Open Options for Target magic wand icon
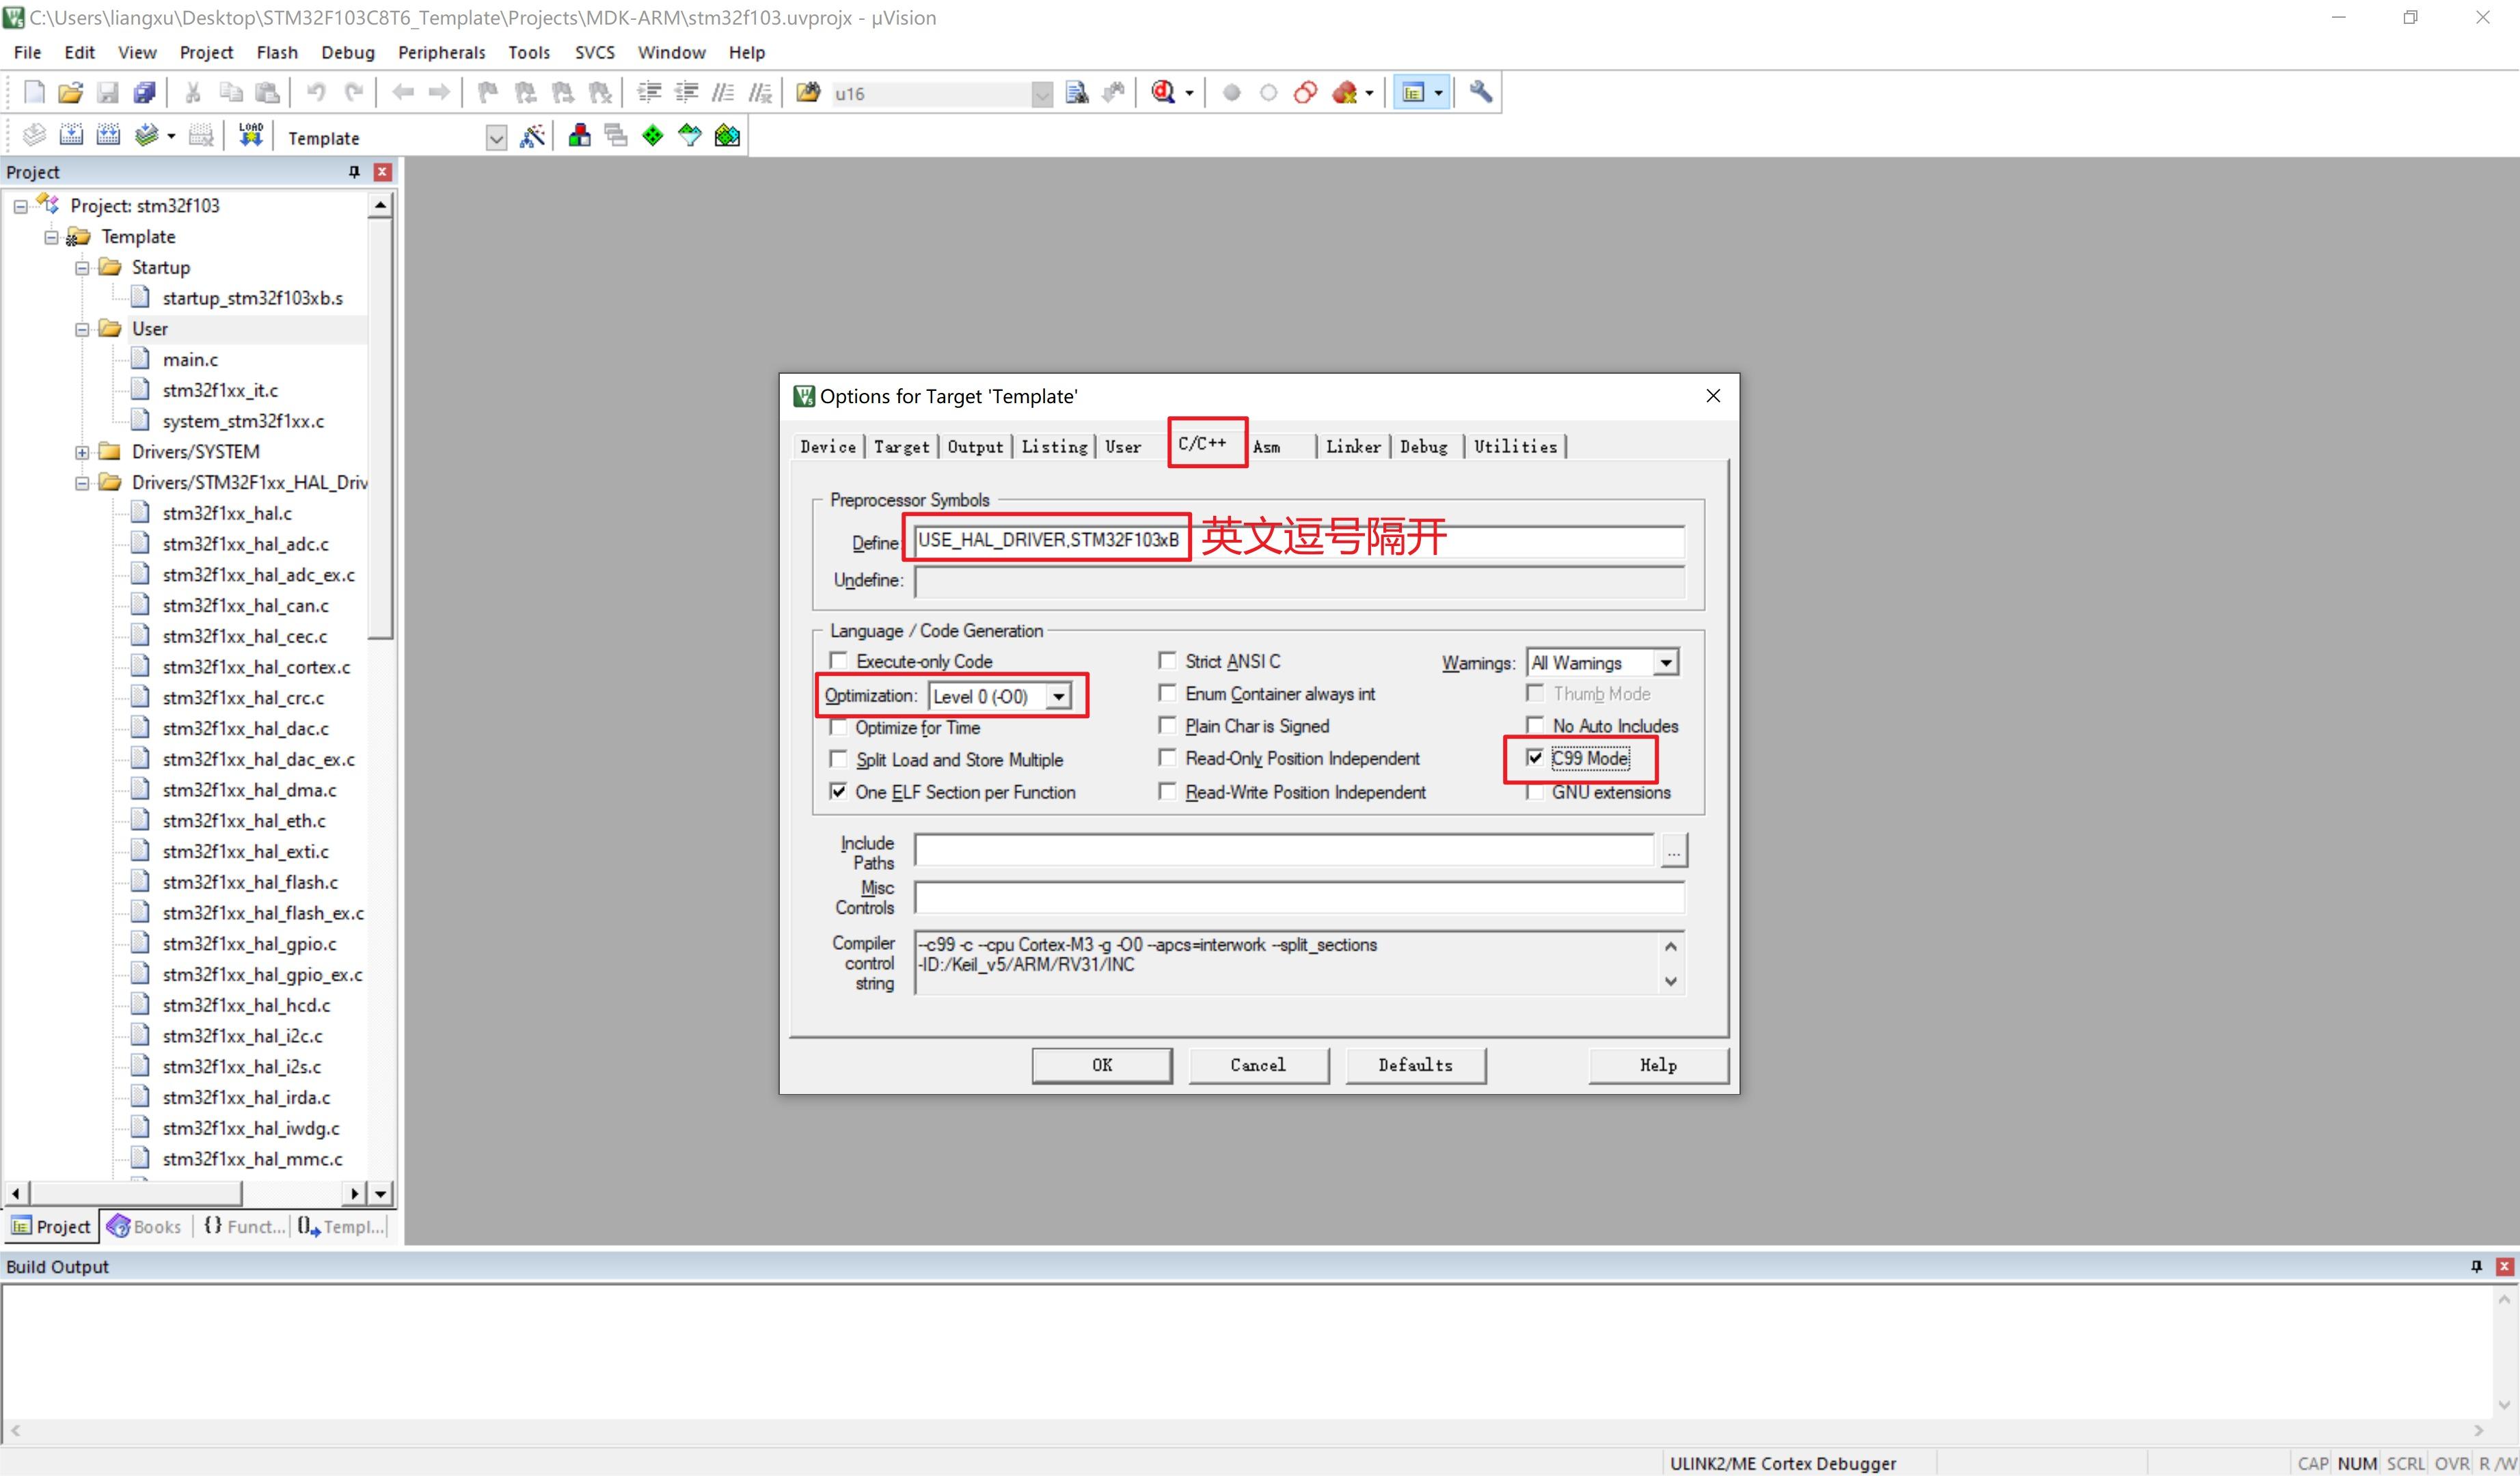Image resolution: width=2520 pixels, height=1476 pixels. point(532,136)
